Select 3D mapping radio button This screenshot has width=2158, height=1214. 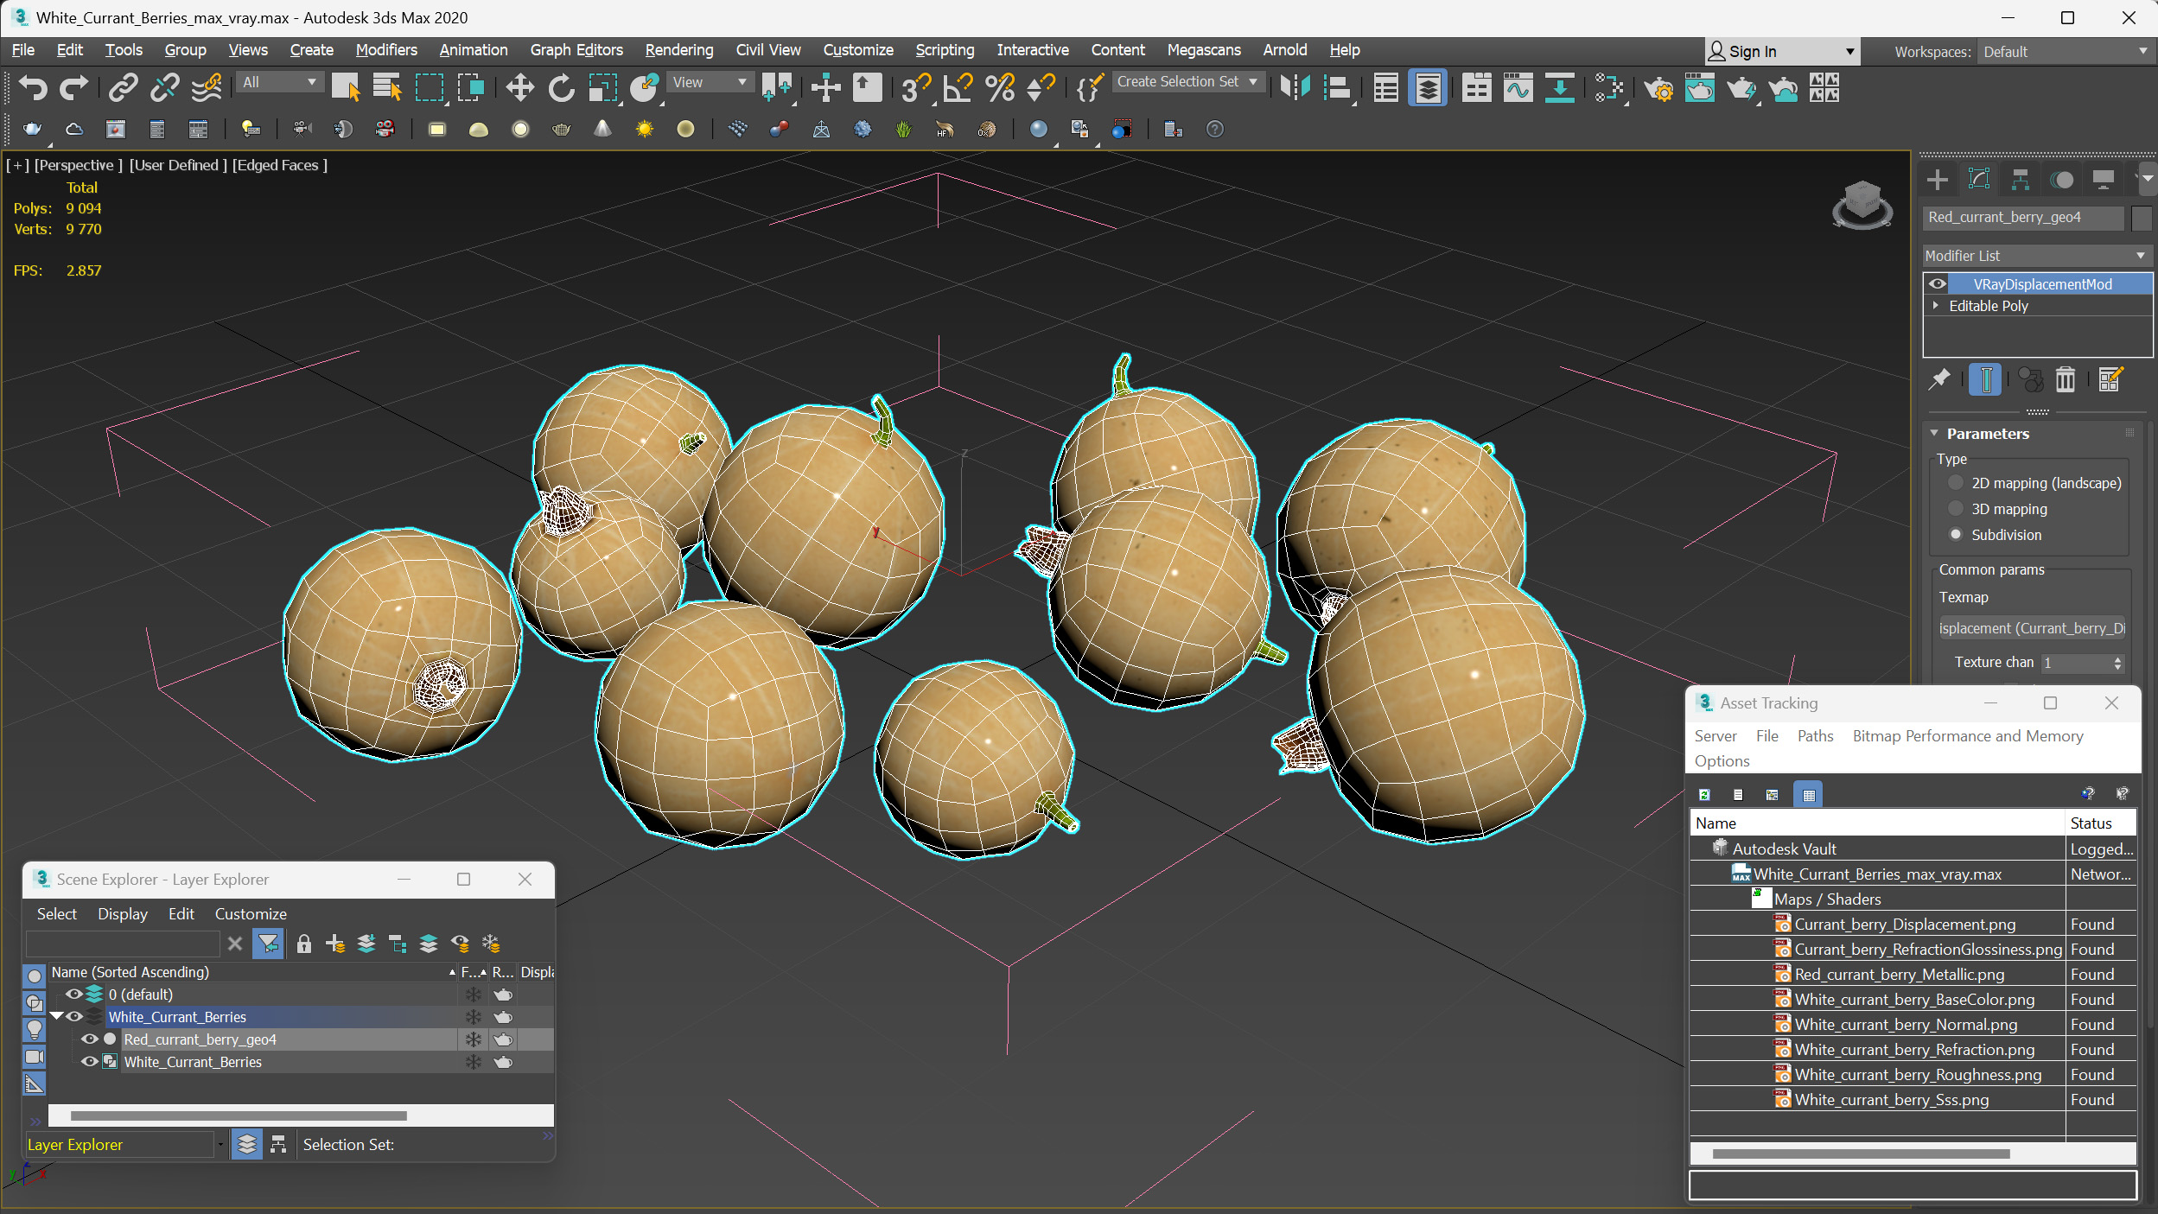(1956, 509)
